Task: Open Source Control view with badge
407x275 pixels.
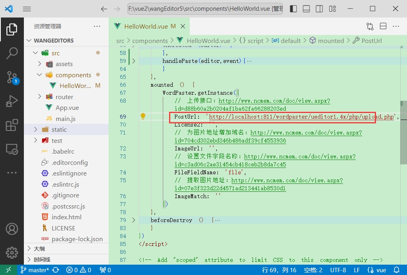Action: 12,77
